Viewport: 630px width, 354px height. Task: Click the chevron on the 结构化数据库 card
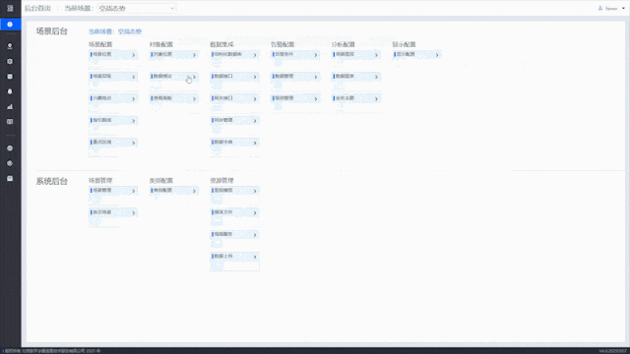pos(255,55)
